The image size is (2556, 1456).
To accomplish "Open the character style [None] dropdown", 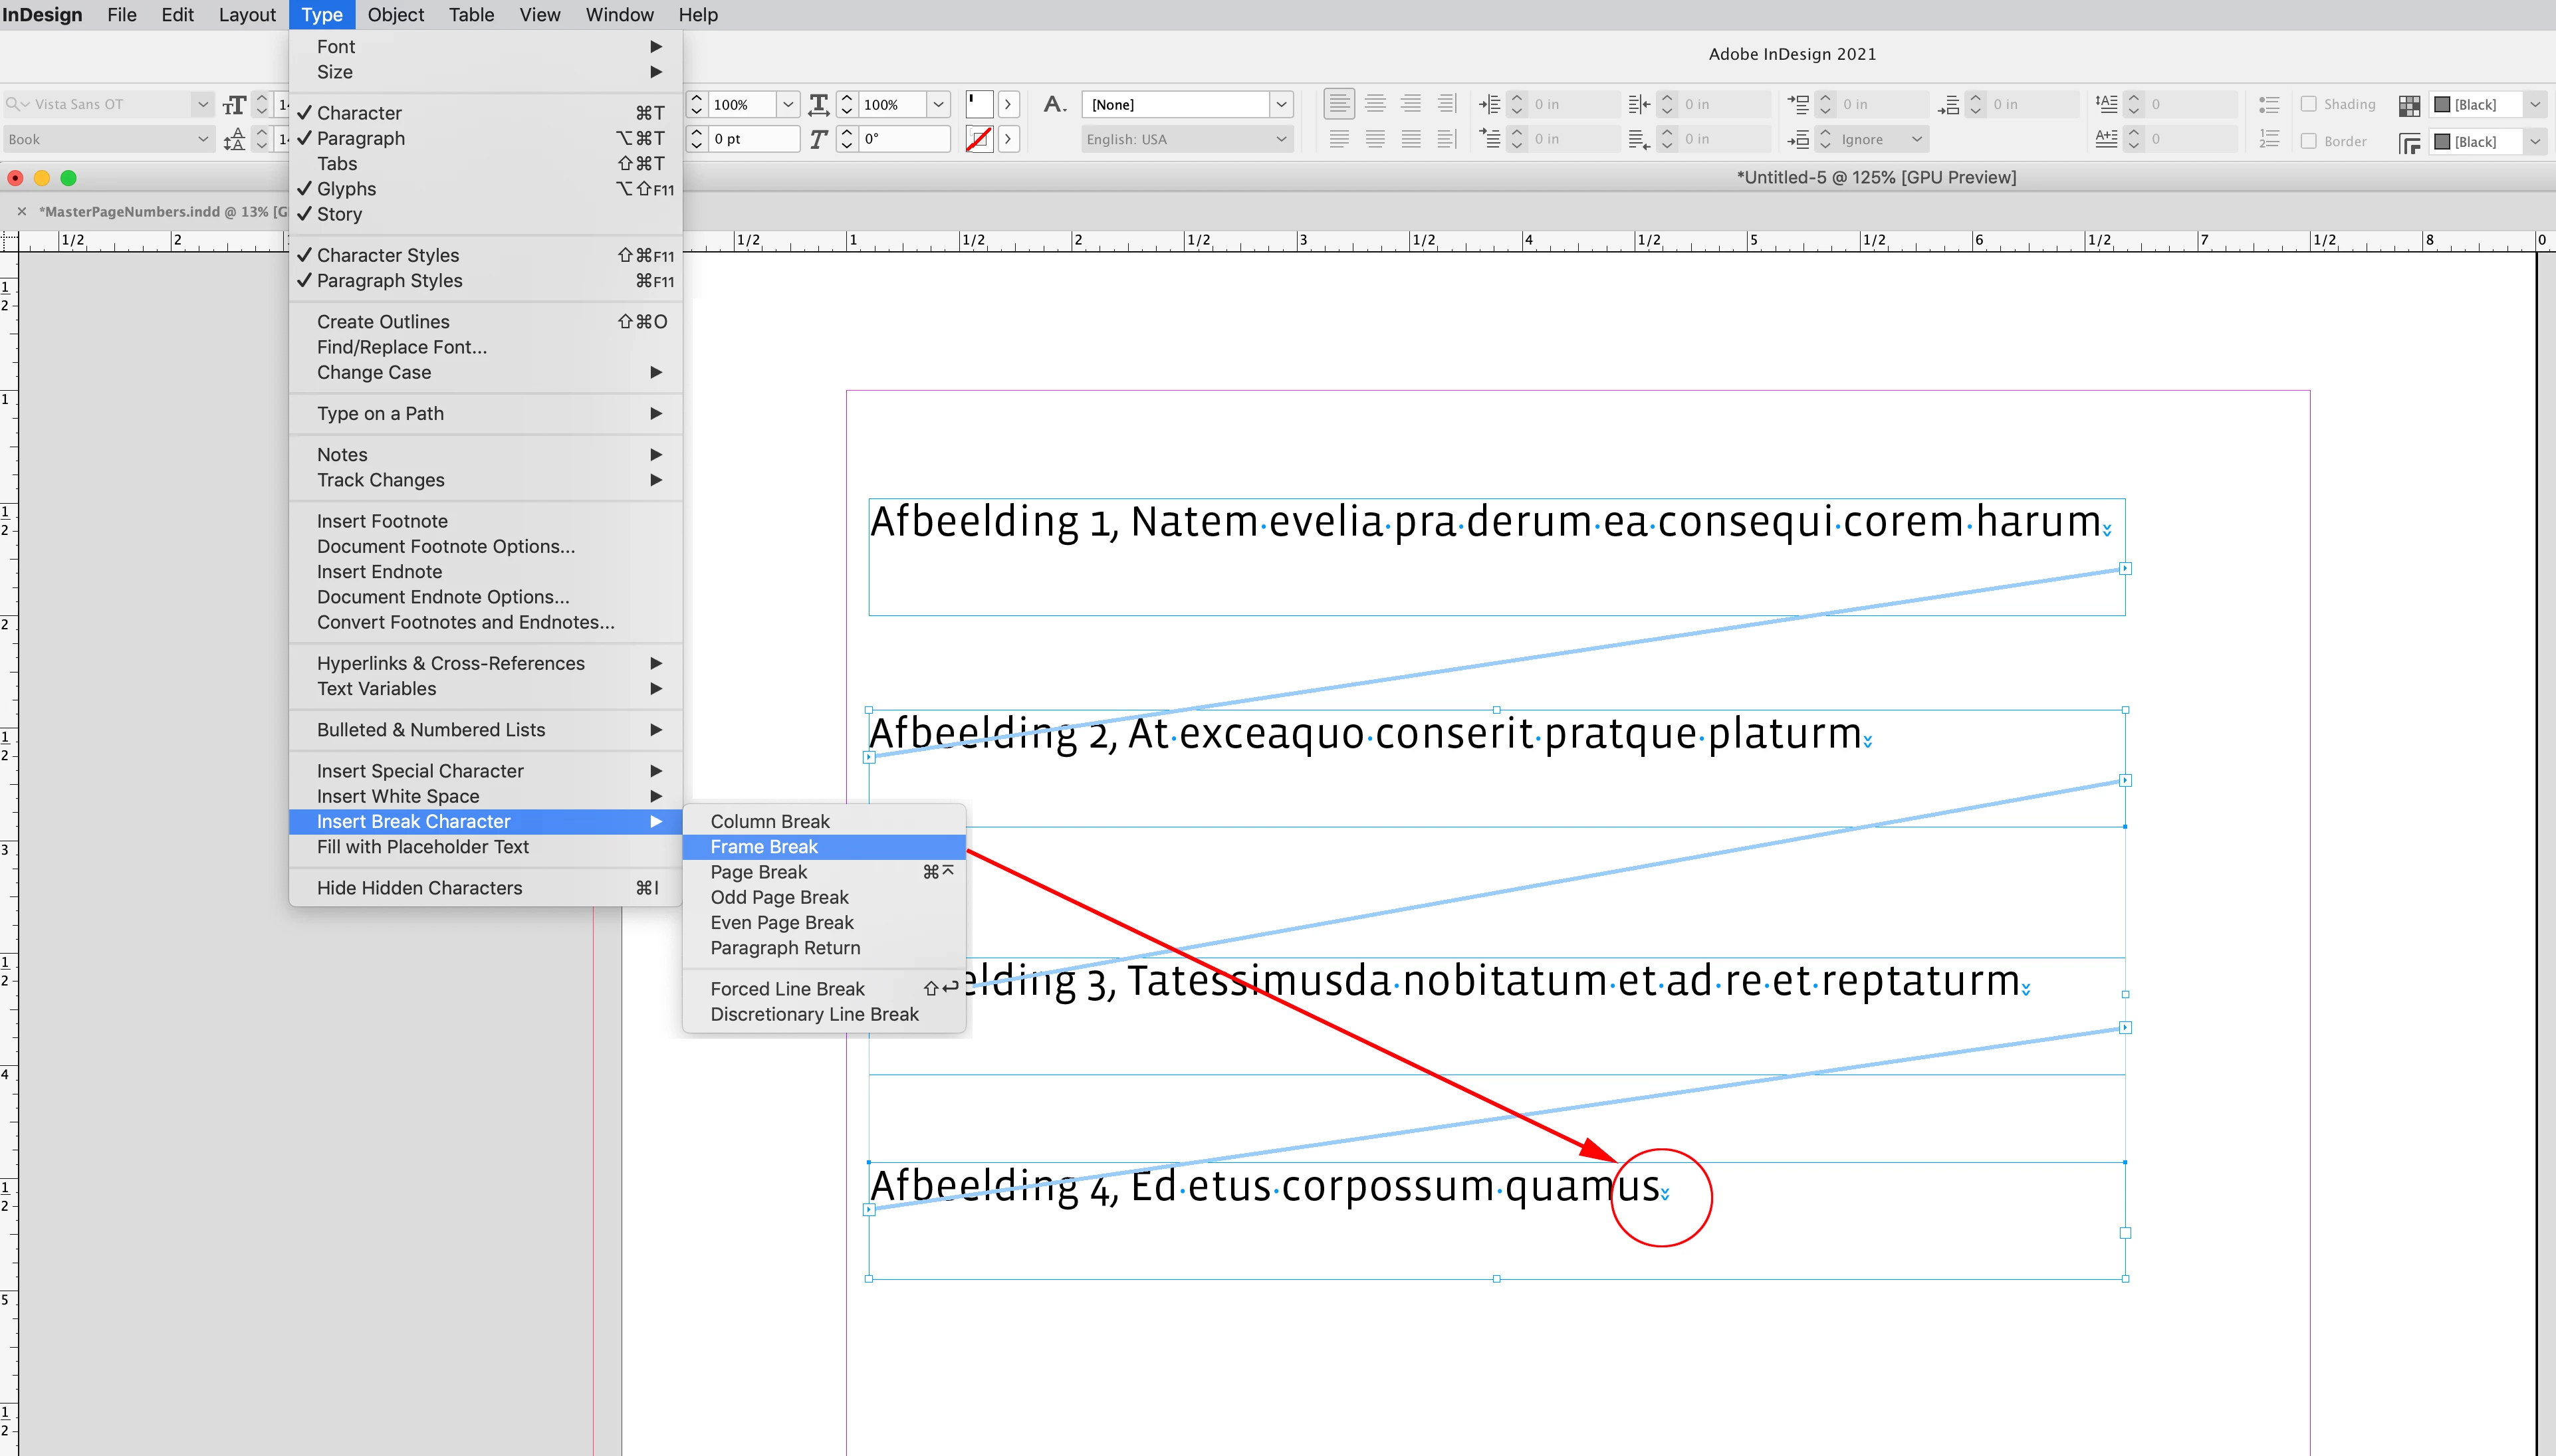I will point(1281,104).
